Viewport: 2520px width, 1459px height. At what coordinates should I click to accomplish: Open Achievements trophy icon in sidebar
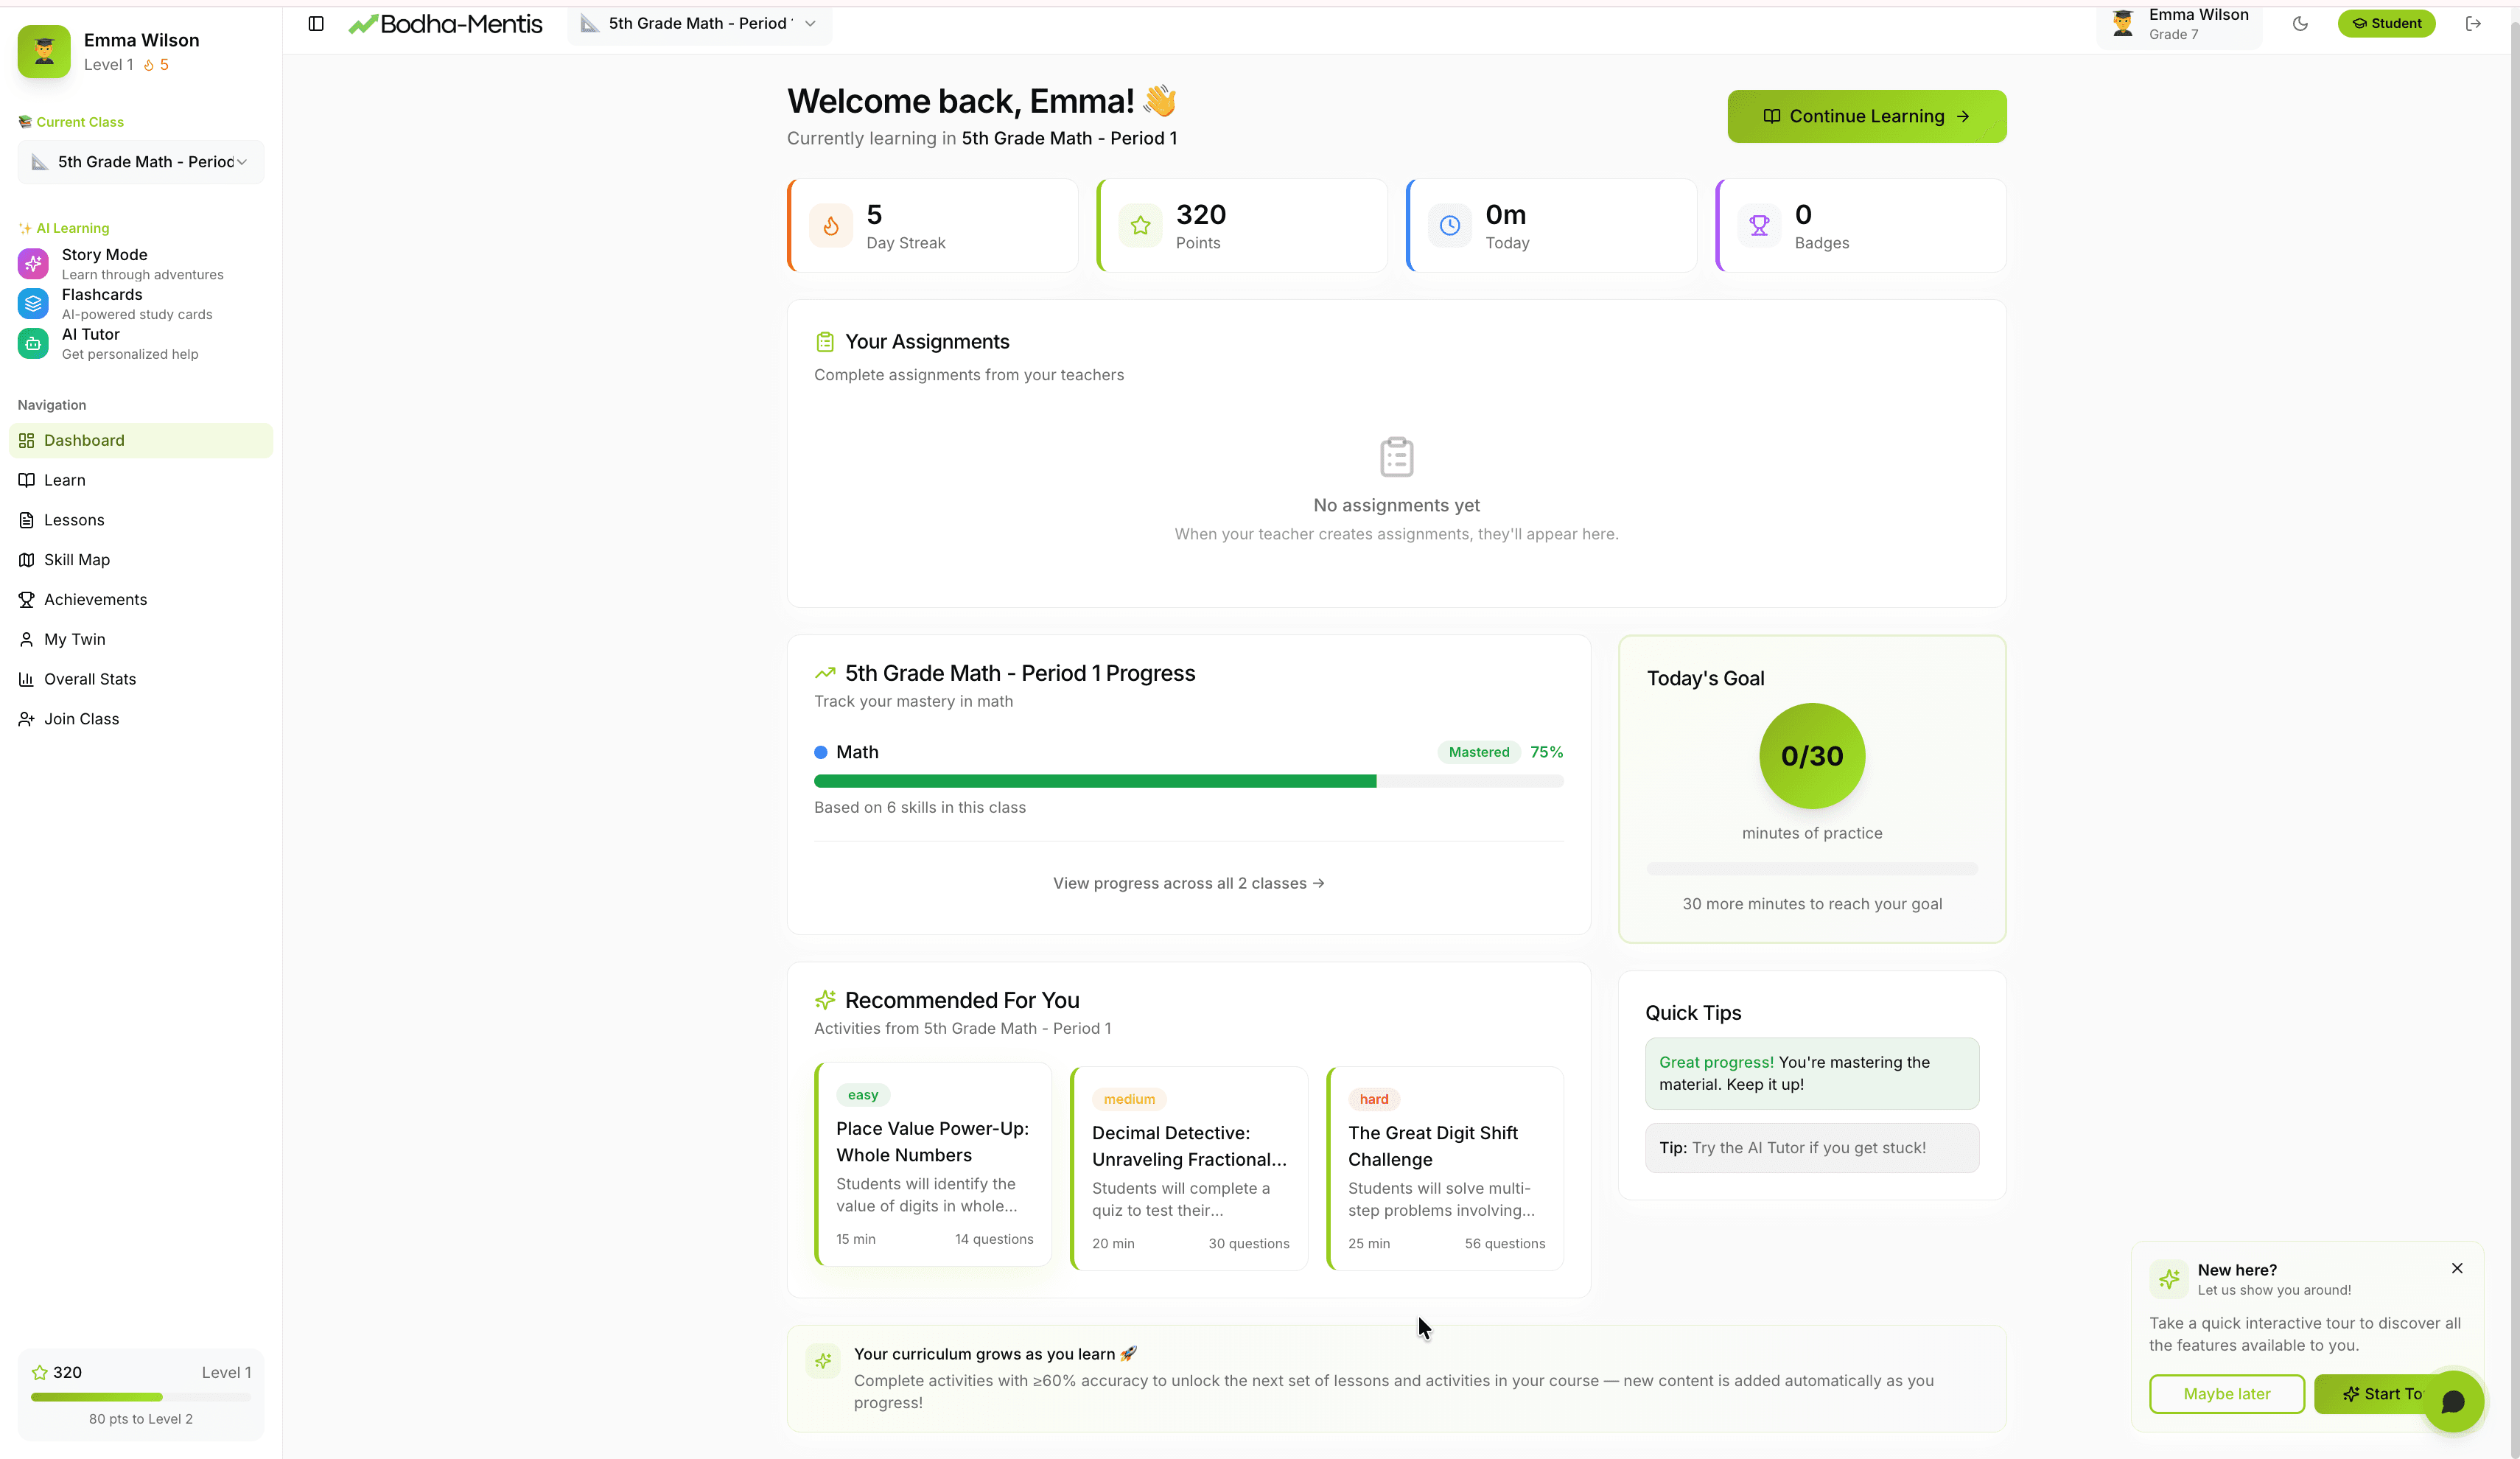pyautogui.click(x=27, y=599)
